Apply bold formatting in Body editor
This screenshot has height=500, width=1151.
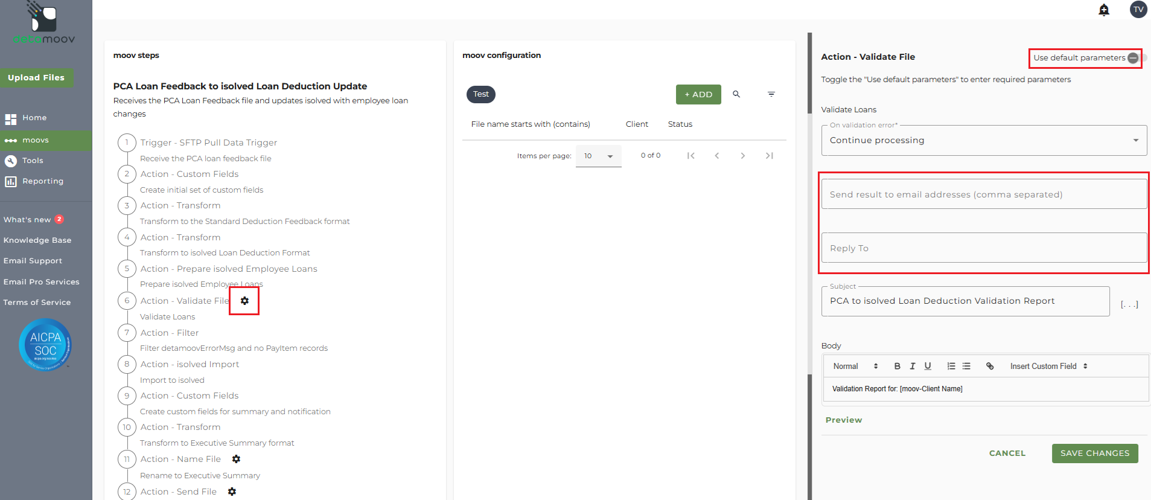click(x=898, y=366)
